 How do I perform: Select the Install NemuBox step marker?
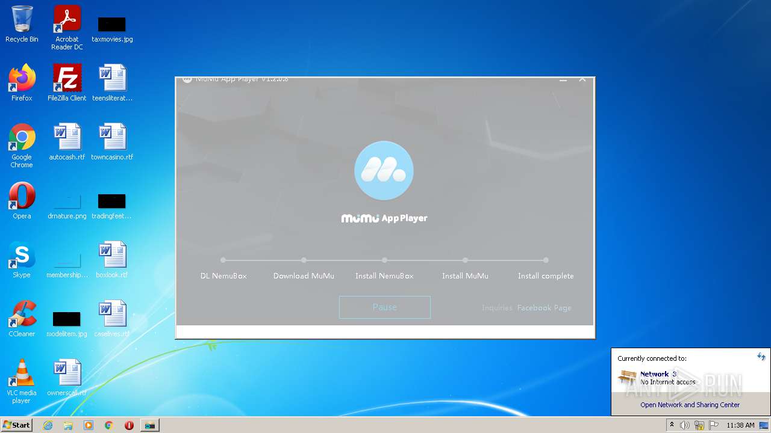384,260
